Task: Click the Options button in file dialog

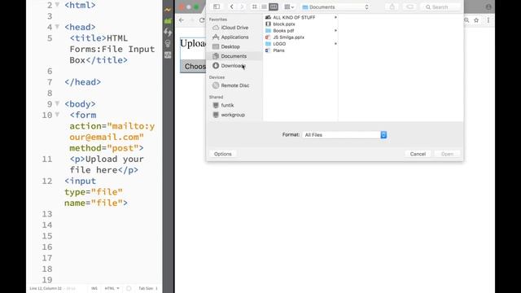Action: coord(222,154)
